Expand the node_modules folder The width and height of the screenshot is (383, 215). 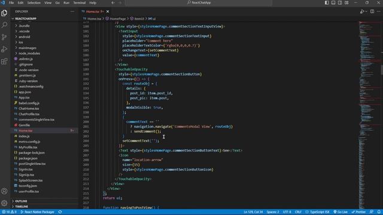coord(29,53)
